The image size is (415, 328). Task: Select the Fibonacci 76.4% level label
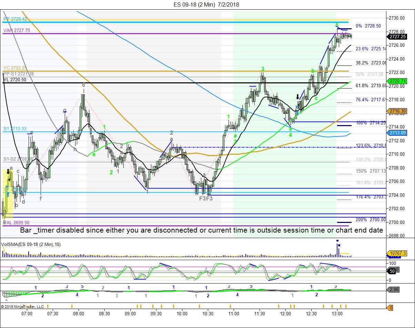coord(371,100)
